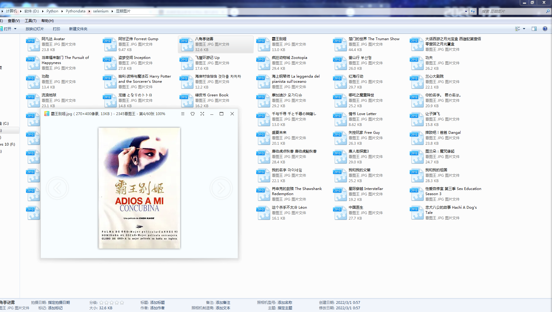Expand the arrow after Pythondata in breadcrumb
The height and width of the screenshot is (312, 552).
(x=89, y=11)
